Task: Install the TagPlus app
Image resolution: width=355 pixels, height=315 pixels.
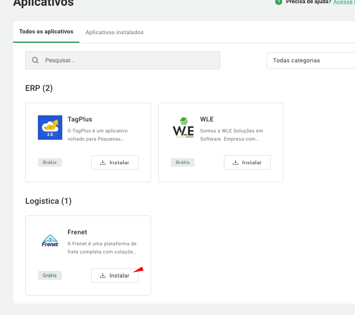Action: (115, 162)
